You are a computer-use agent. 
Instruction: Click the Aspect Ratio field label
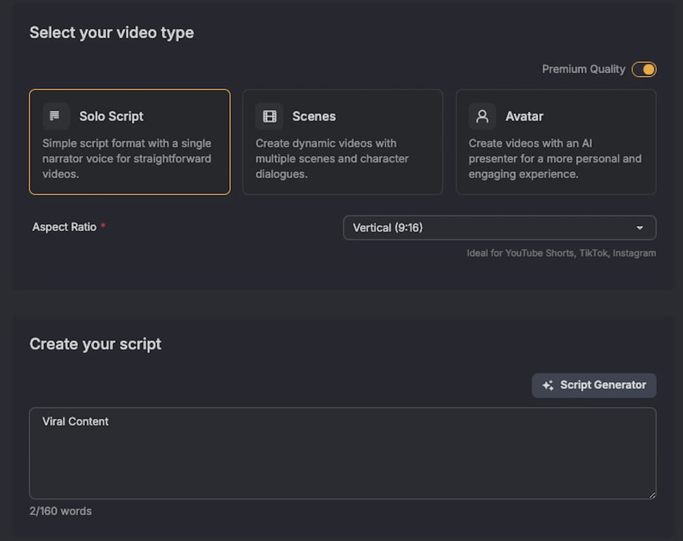tap(64, 227)
